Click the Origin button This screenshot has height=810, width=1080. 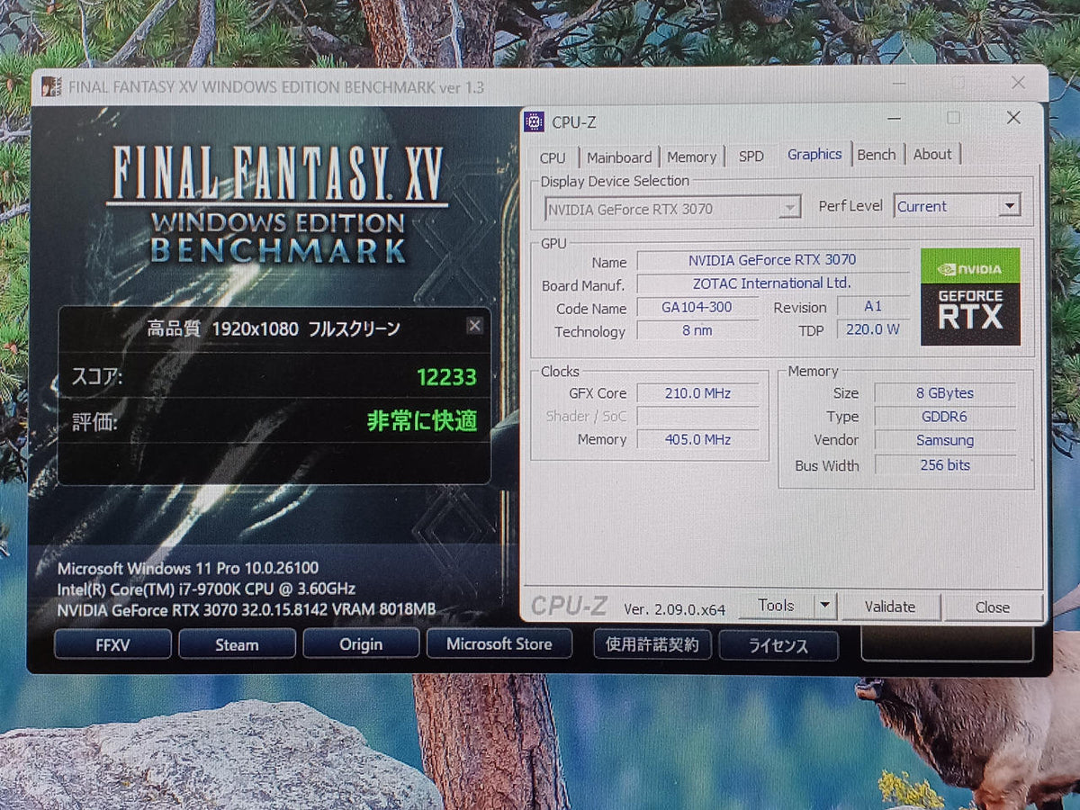[361, 644]
